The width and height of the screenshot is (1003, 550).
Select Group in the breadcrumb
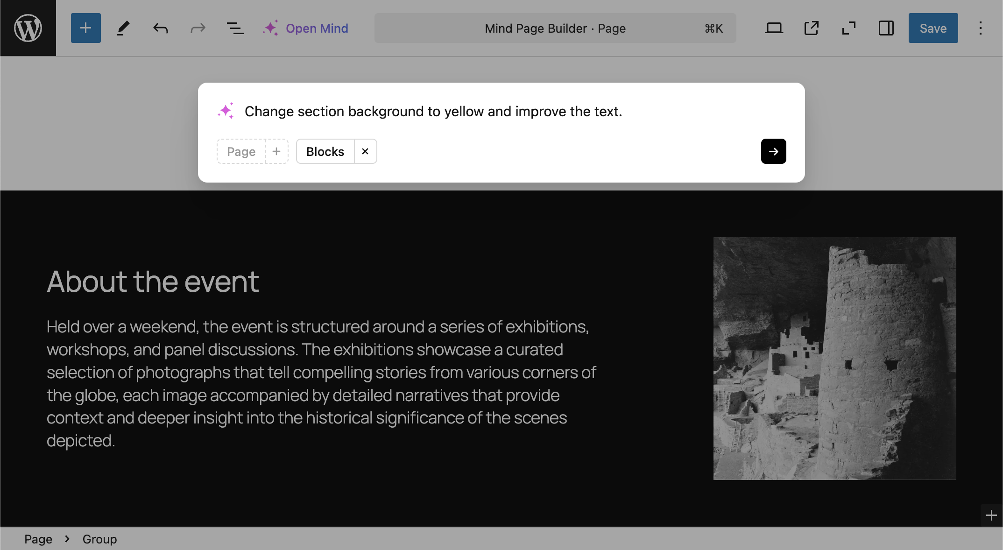(99, 539)
